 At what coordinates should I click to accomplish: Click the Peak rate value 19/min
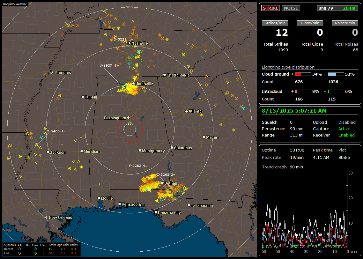pyautogui.click(x=297, y=157)
